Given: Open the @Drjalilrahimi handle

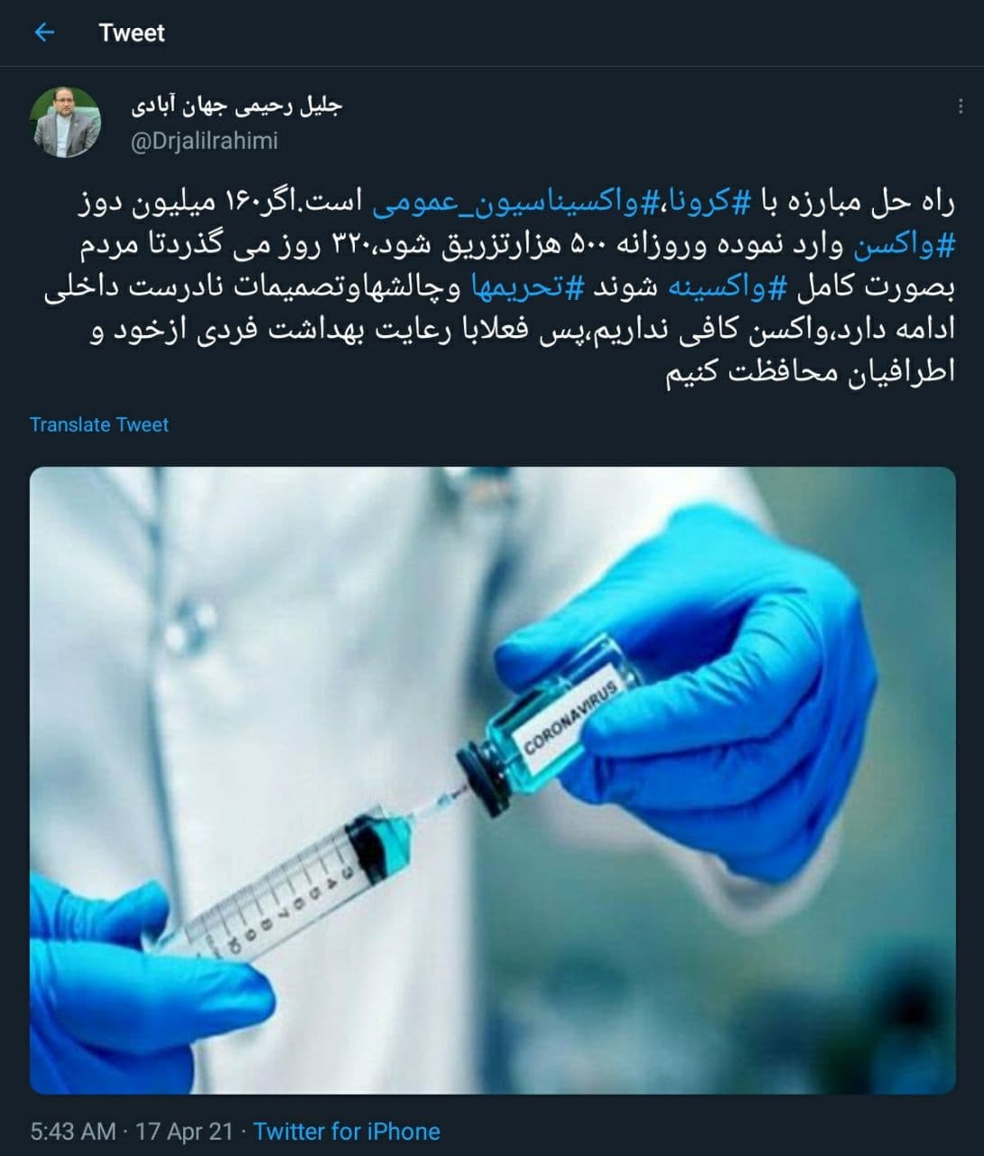Looking at the screenshot, I should tap(204, 141).
